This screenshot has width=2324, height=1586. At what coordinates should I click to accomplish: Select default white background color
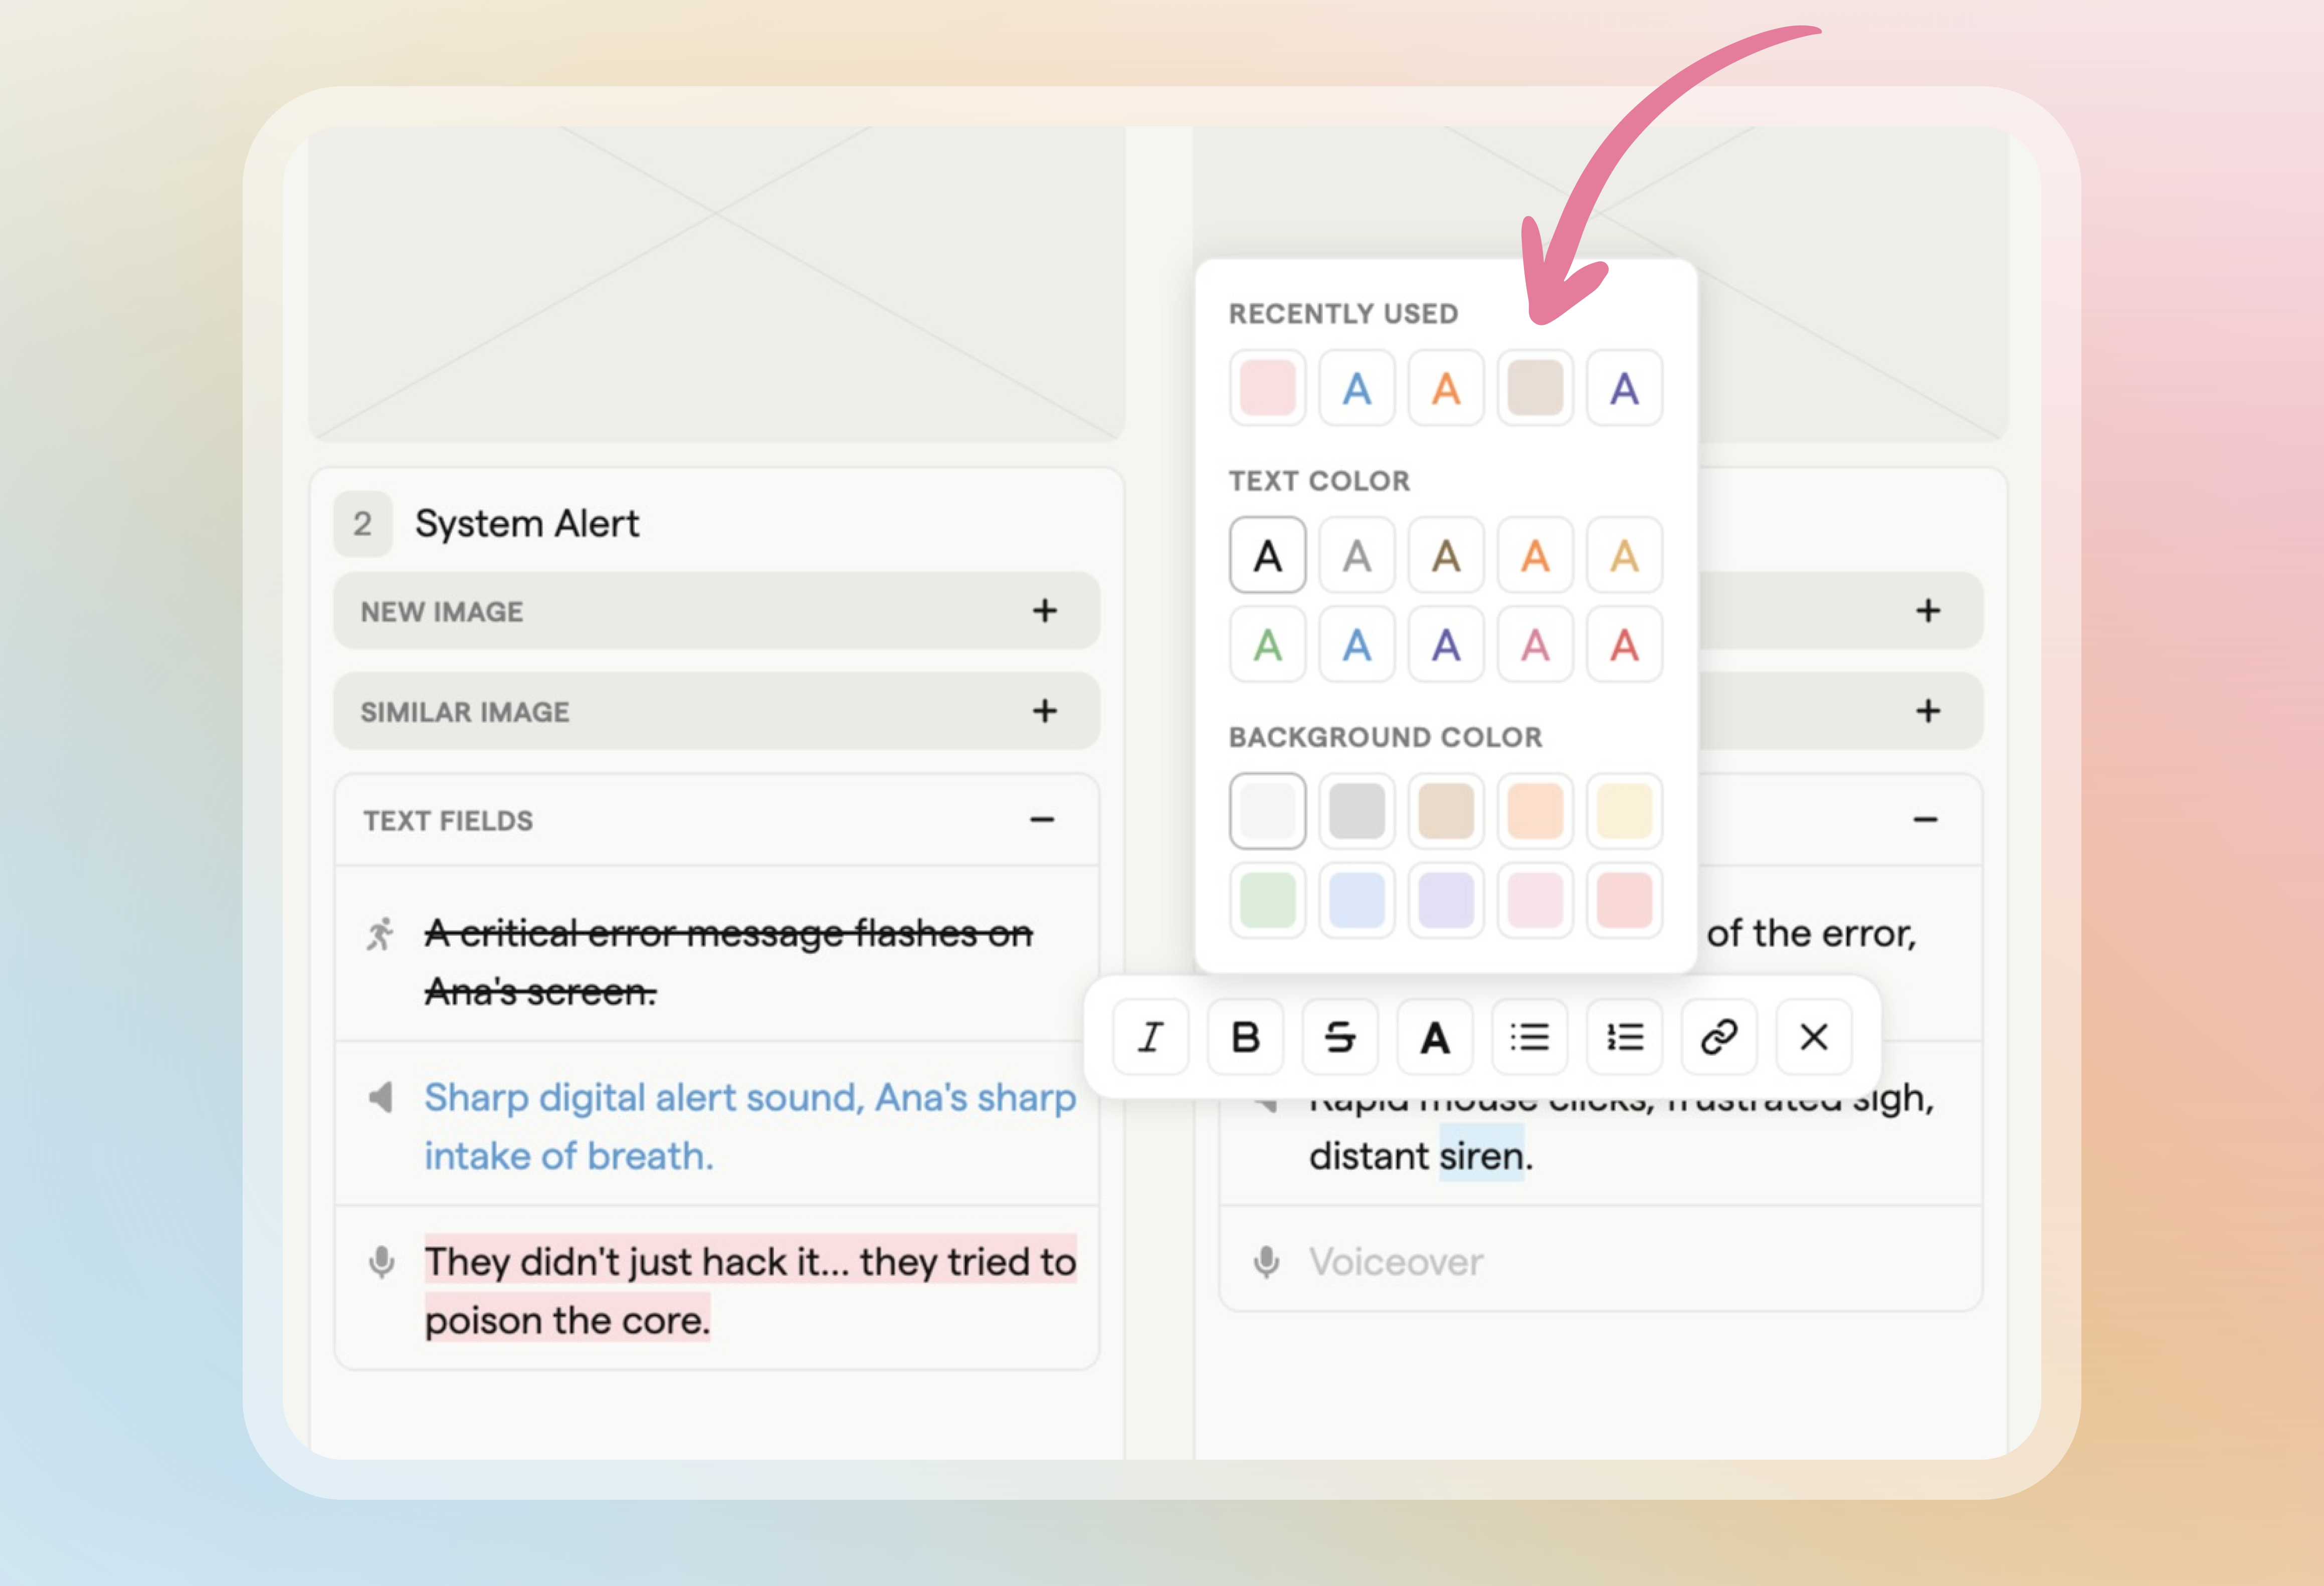pos(1267,811)
